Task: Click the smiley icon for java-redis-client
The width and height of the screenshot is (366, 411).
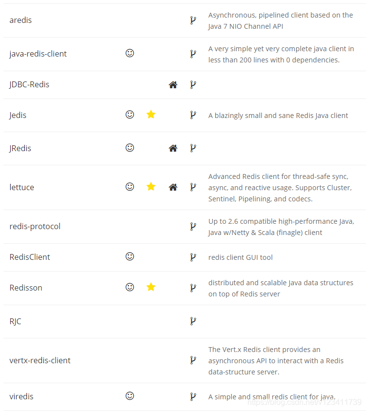Action: click(130, 53)
